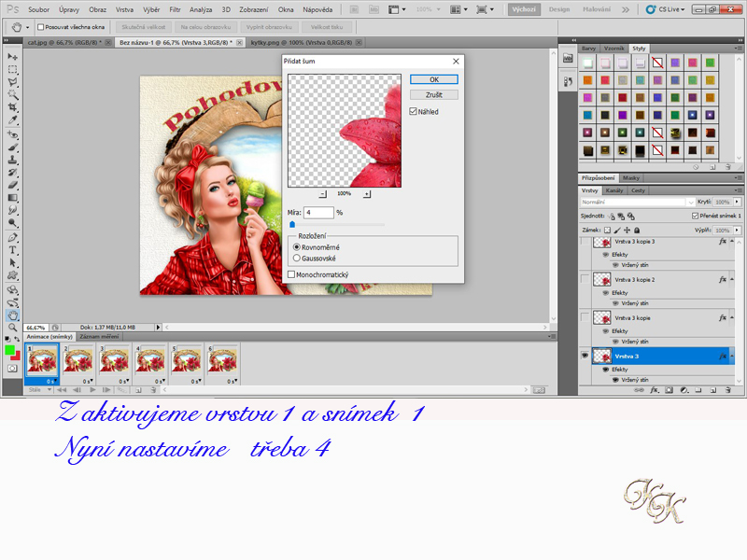This screenshot has height=560, width=747.
Task: Toggle Přenést snímek 1 checkbox
Action: (695, 216)
